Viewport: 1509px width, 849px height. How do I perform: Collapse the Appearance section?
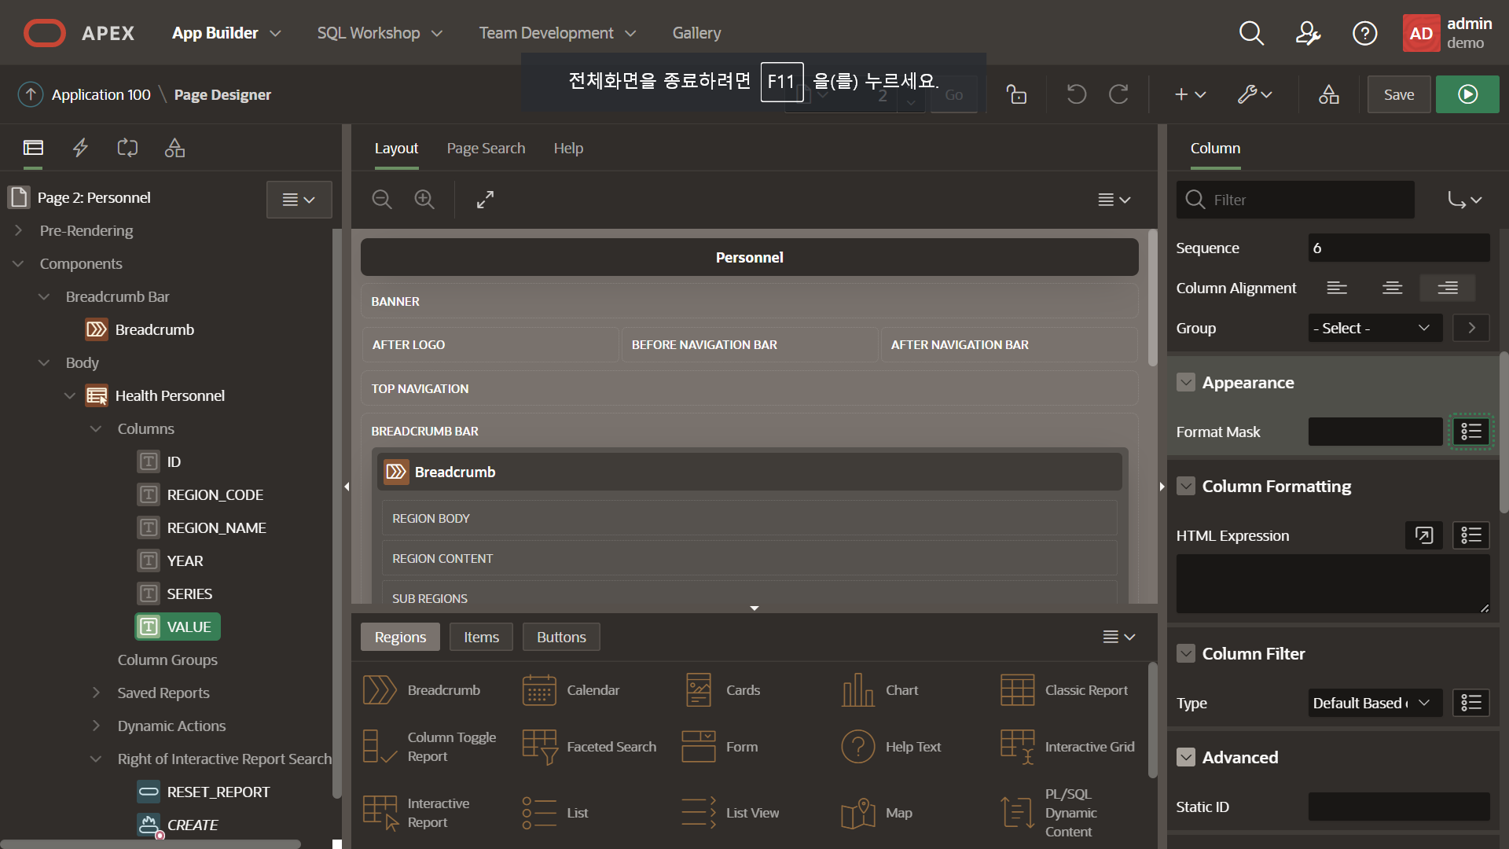click(1186, 383)
